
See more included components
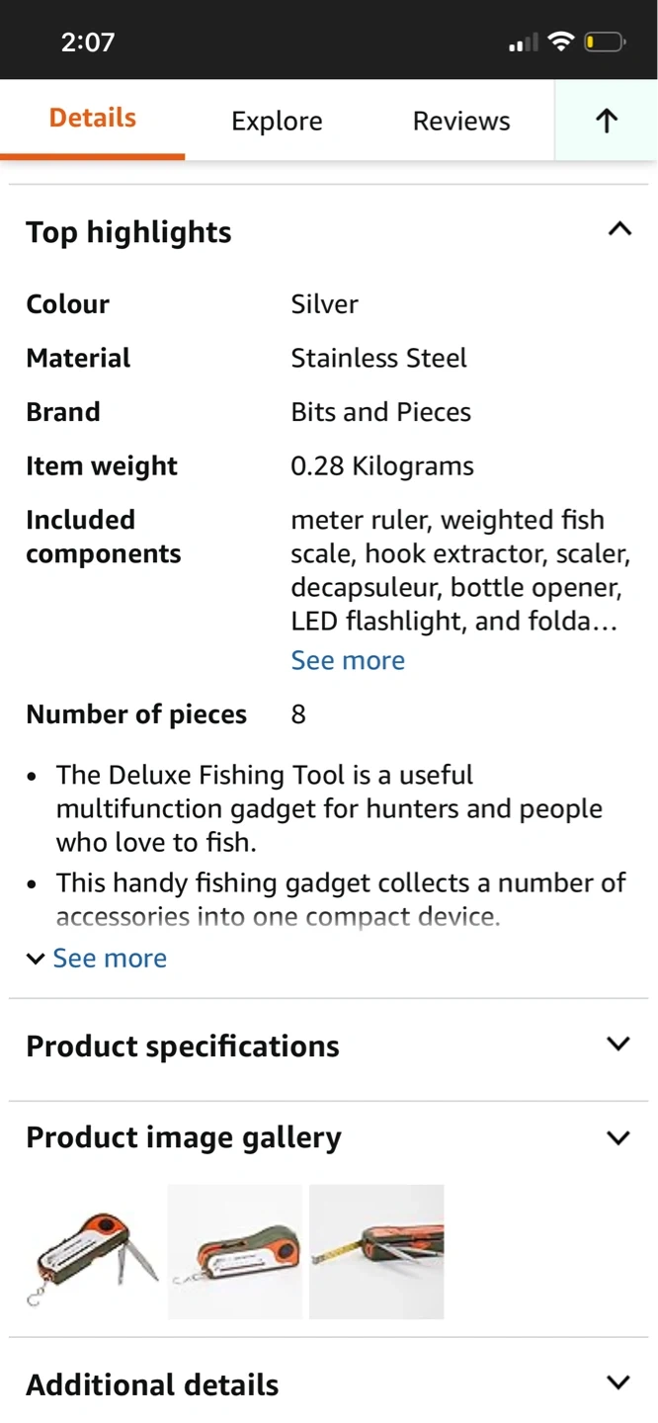click(x=348, y=660)
